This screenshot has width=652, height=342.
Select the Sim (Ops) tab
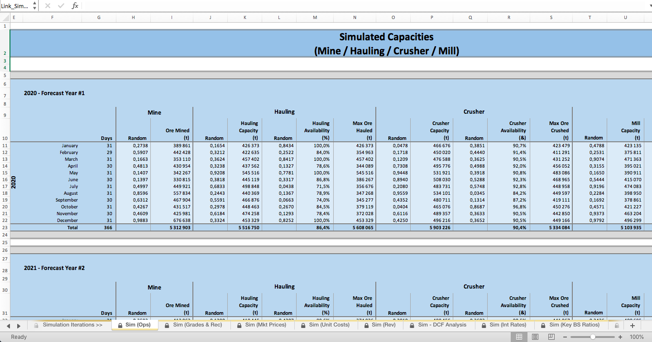click(134, 325)
